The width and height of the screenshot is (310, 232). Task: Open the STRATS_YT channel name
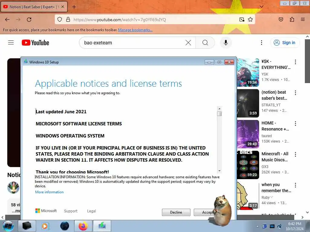pos(271,105)
